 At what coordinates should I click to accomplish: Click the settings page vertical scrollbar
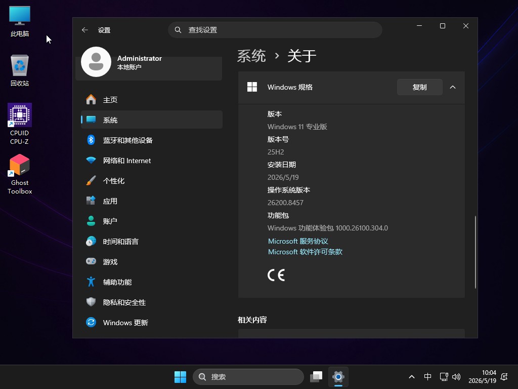point(475,252)
